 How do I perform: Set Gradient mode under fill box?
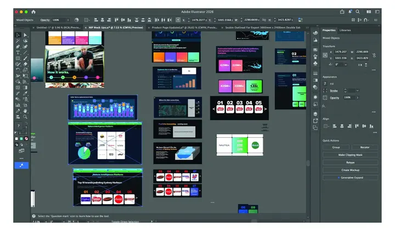(x=21, y=138)
